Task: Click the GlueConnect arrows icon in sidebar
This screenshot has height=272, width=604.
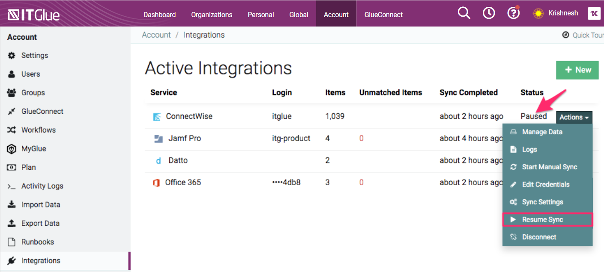Action: click(x=12, y=112)
